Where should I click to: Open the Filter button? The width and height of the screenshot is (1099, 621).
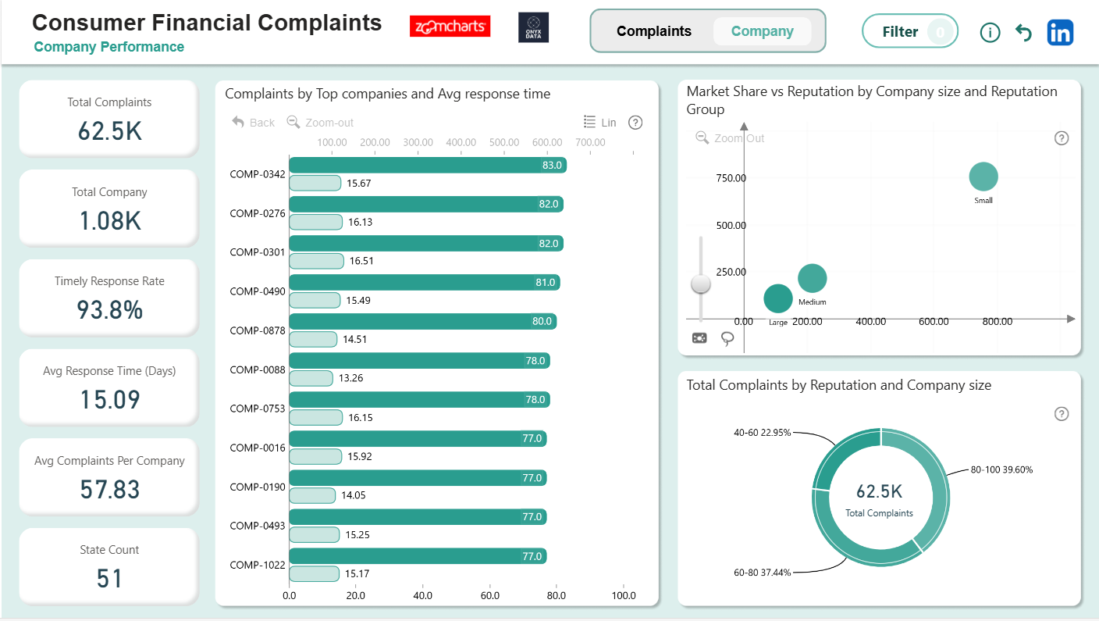tap(909, 32)
